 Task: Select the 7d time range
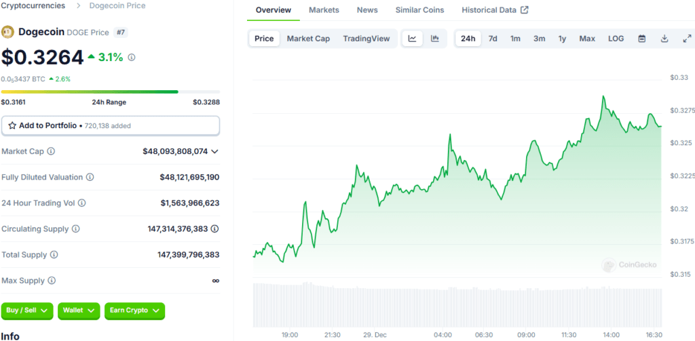[493, 39]
